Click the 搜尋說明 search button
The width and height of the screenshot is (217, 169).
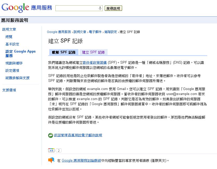pyautogui.click(x=113, y=8)
